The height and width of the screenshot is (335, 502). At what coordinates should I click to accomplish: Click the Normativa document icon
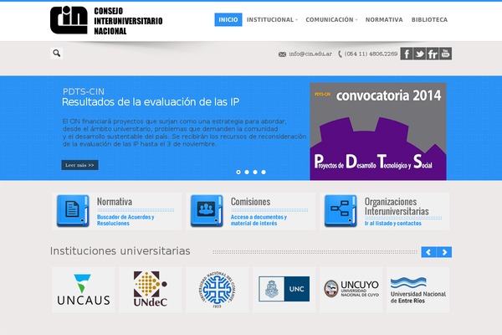click(73, 210)
